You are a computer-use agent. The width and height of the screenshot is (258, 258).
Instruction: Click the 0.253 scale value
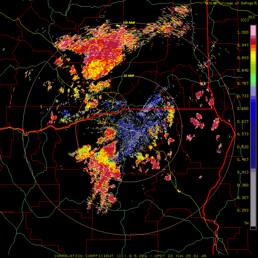pyautogui.click(x=243, y=210)
